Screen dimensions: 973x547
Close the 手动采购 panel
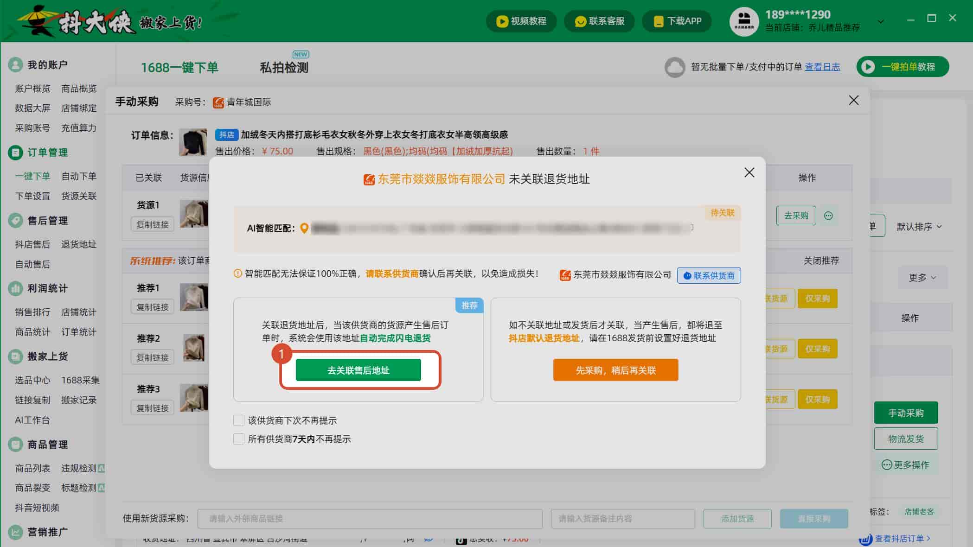(853, 100)
